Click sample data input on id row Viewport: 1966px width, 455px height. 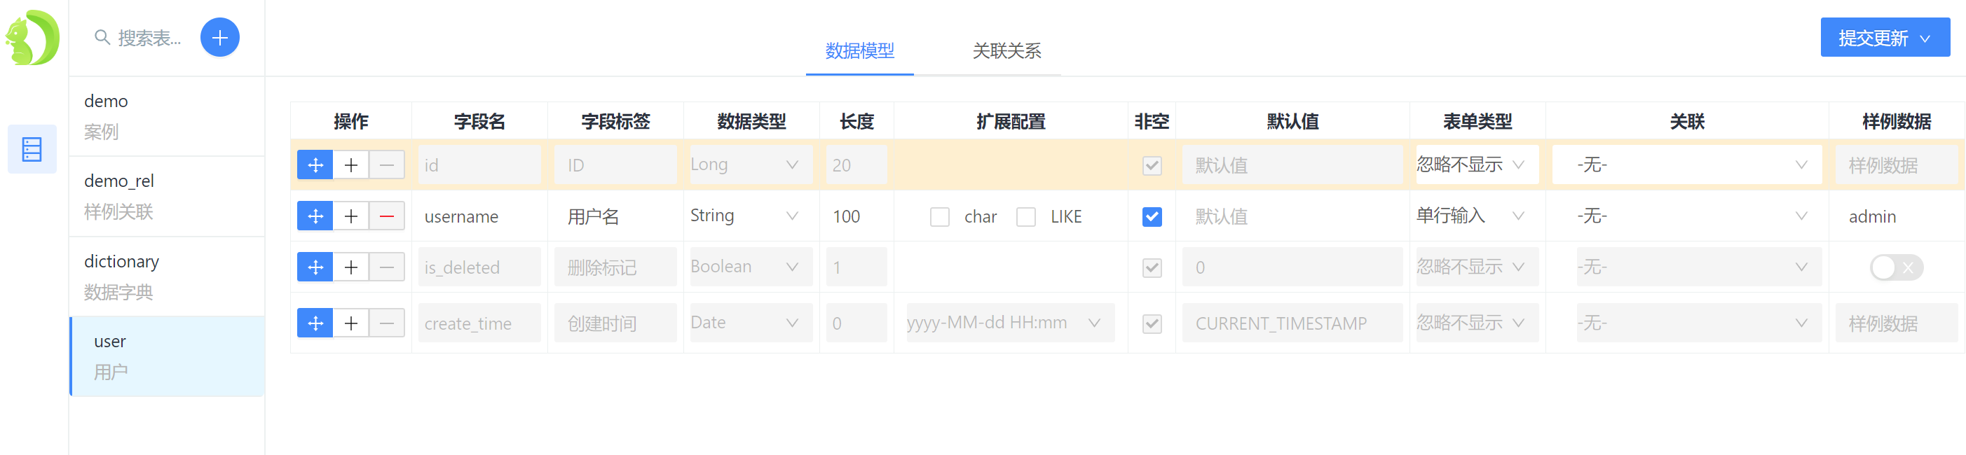tap(1896, 165)
